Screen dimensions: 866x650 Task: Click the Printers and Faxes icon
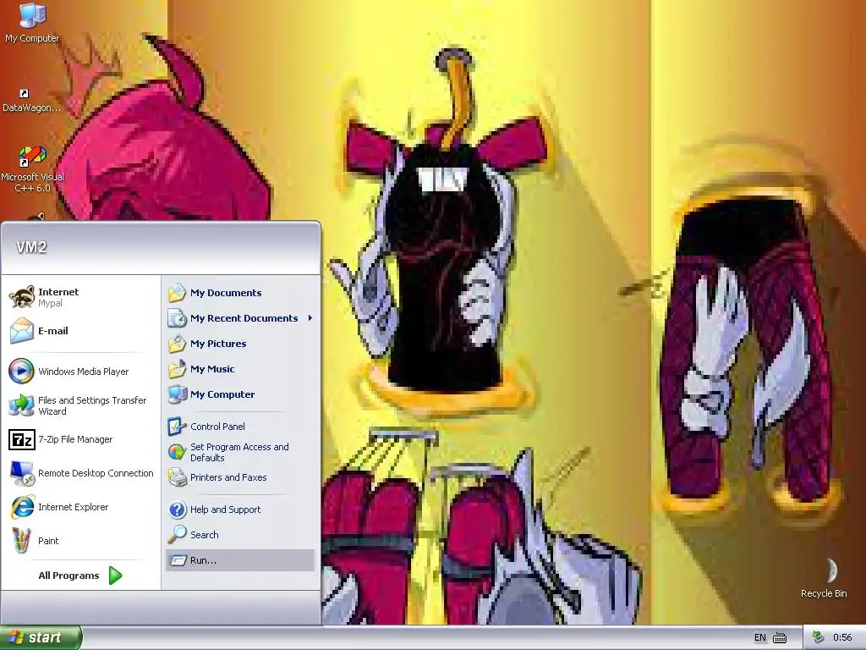[x=177, y=477]
